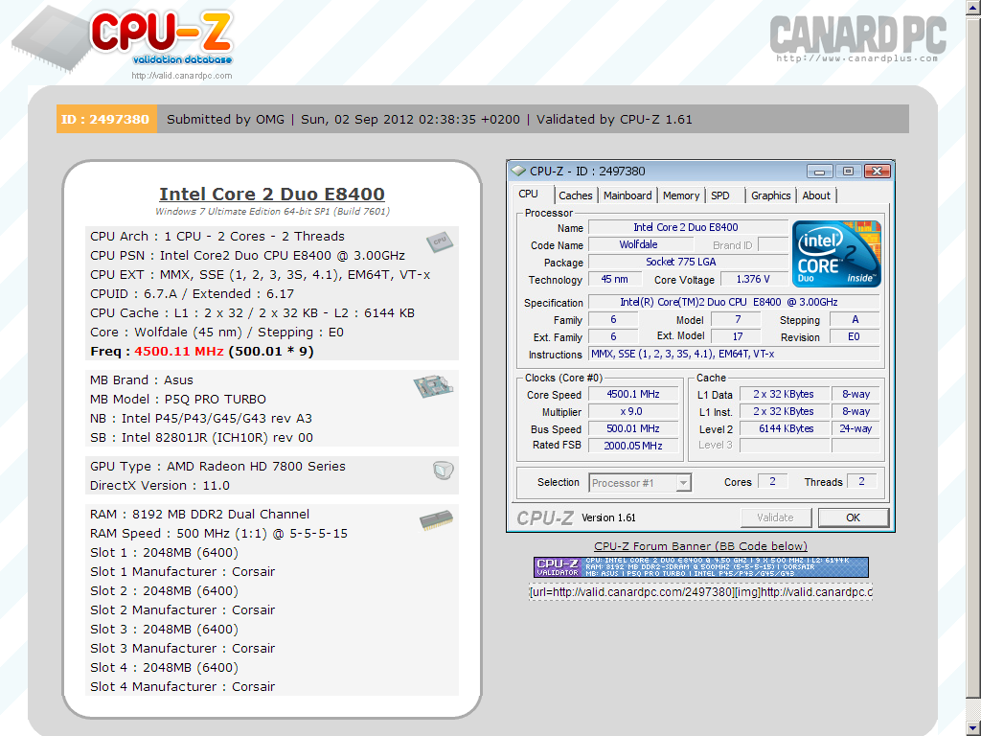Click the CPU chip icon beside CPU Arch

point(440,241)
